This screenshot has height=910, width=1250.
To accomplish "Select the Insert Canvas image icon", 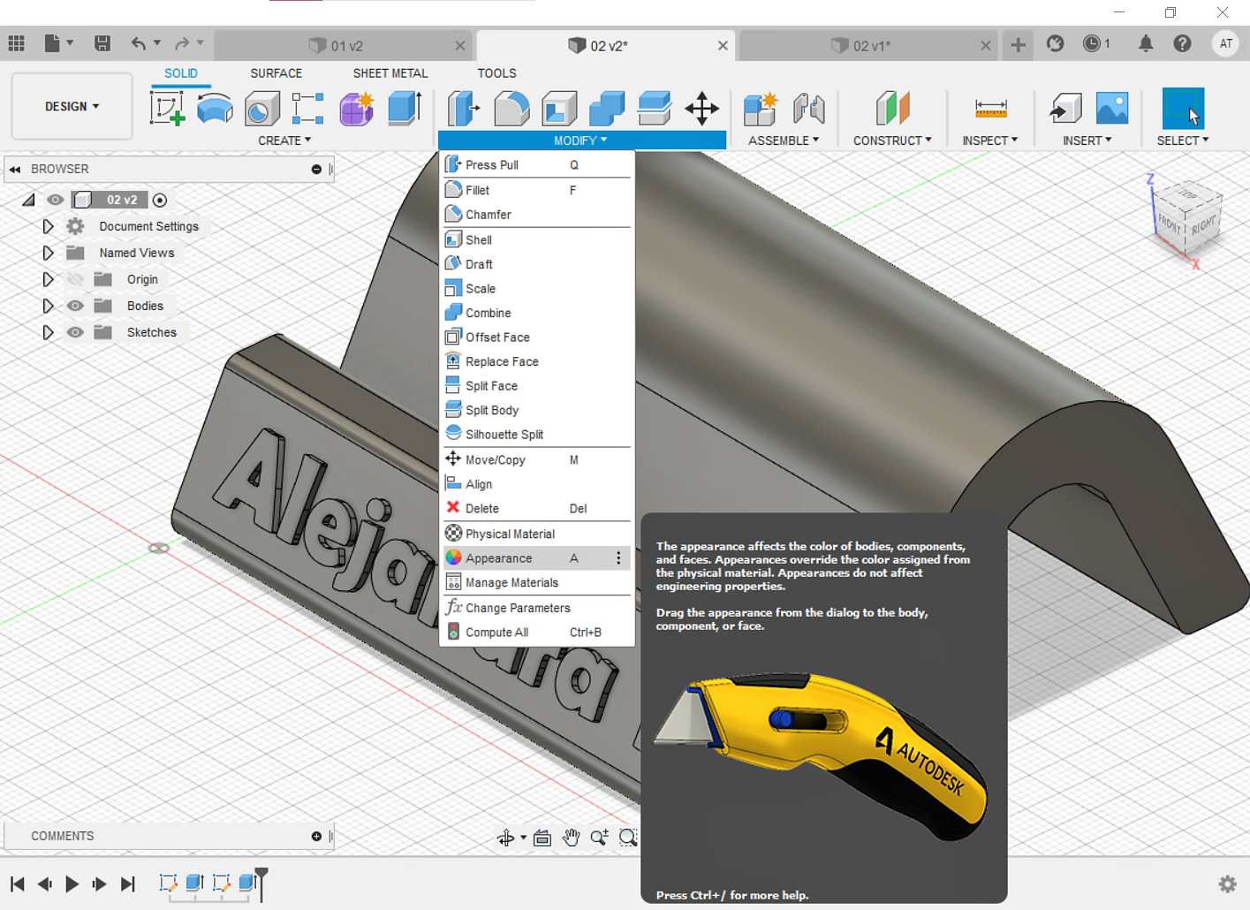I will click(x=1112, y=109).
